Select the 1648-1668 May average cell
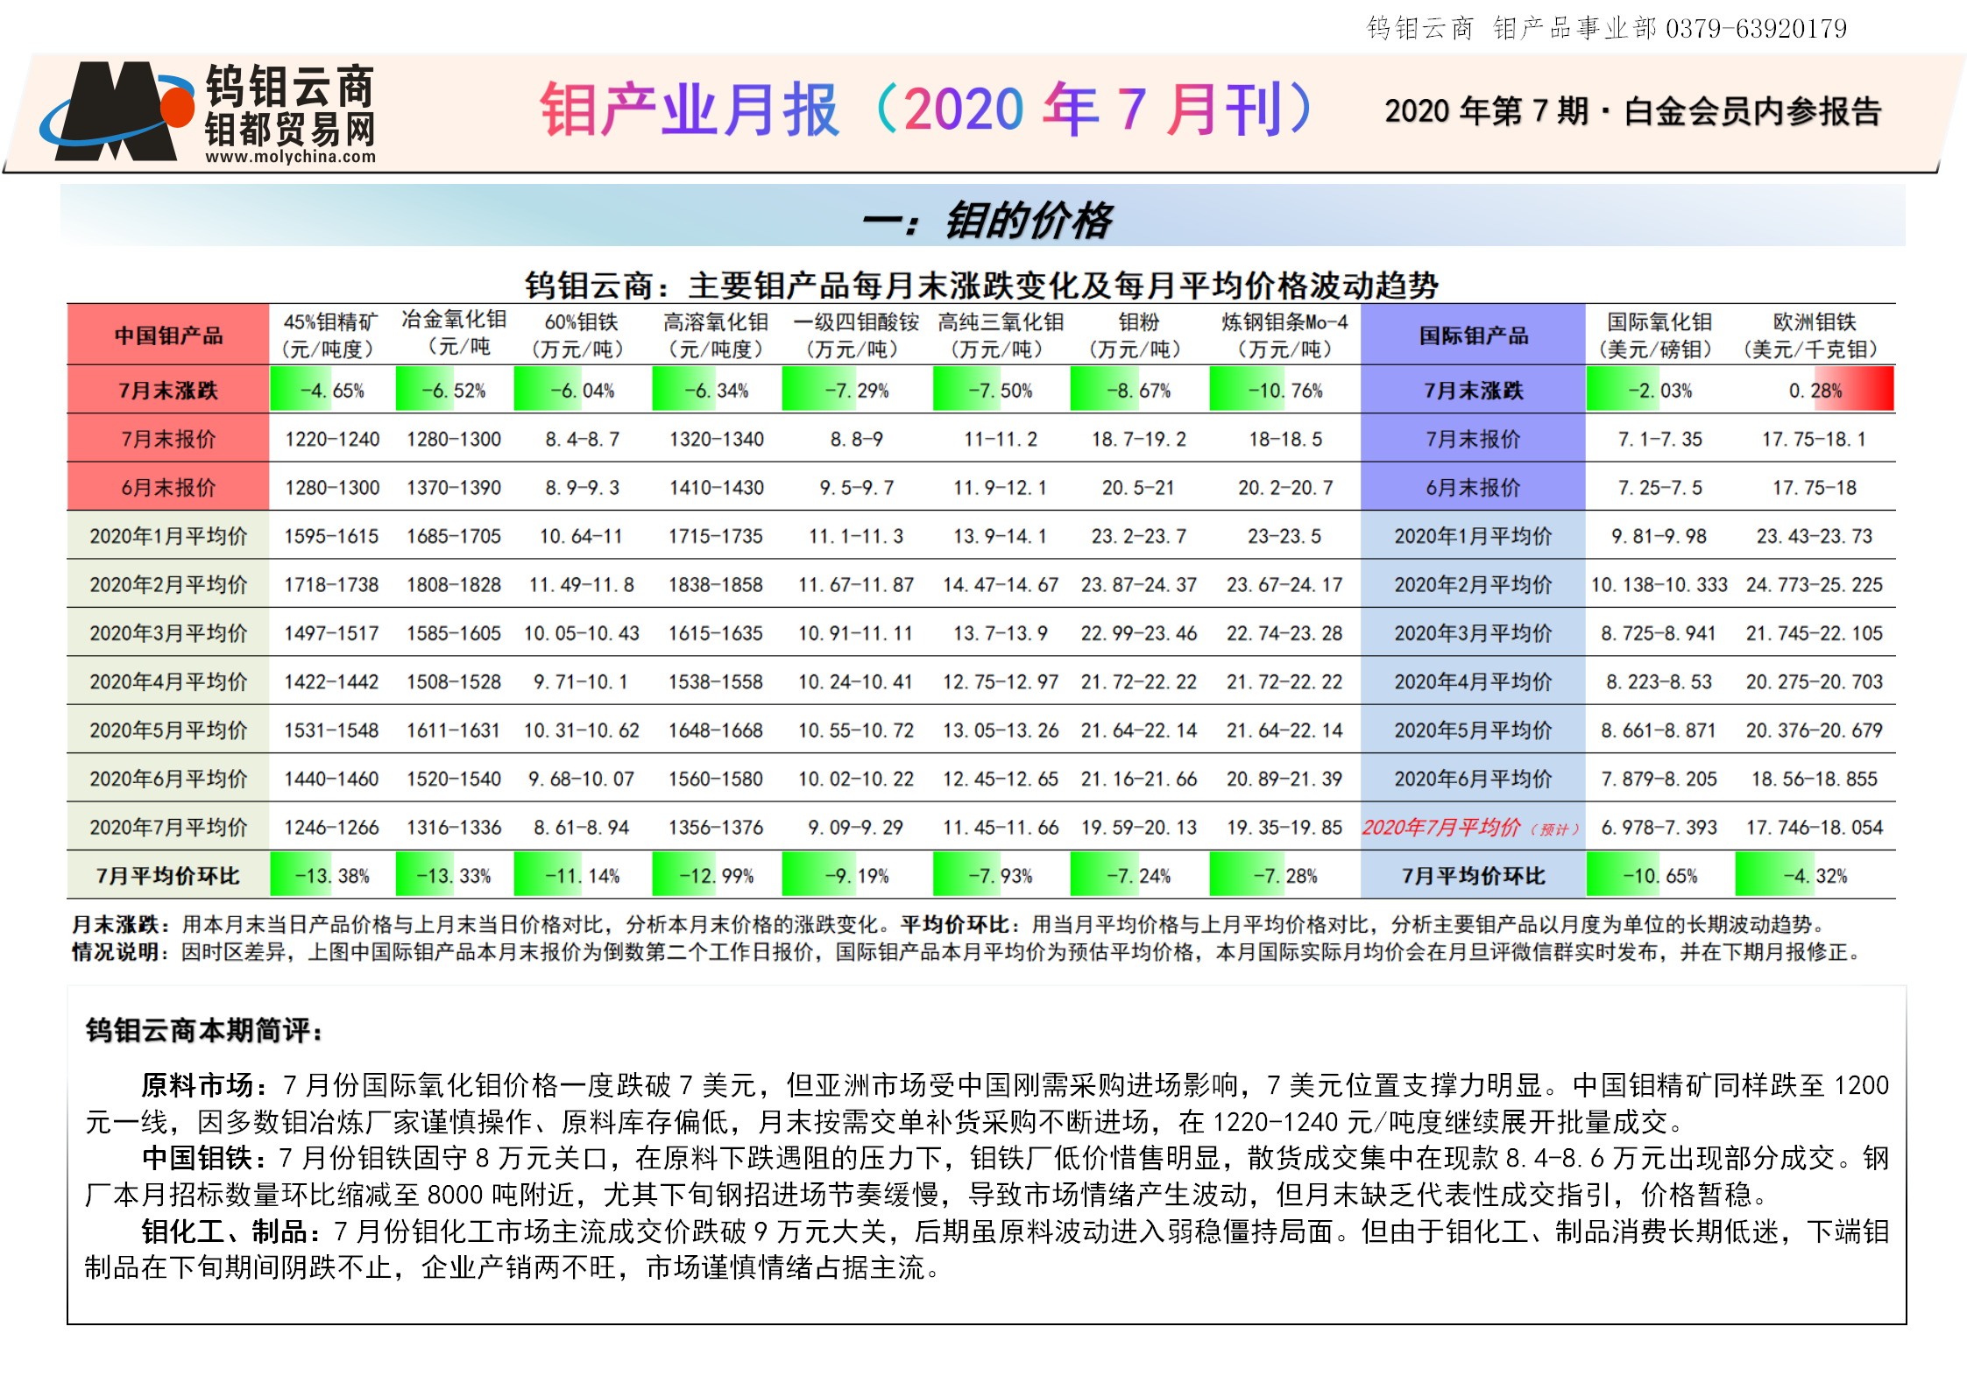This screenshot has width=1967, height=1390. (716, 730)
